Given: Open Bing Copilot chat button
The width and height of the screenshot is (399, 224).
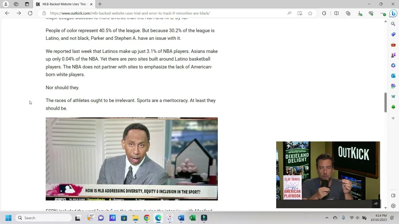Looking at the screenshot, I should [x=393, y=13].
